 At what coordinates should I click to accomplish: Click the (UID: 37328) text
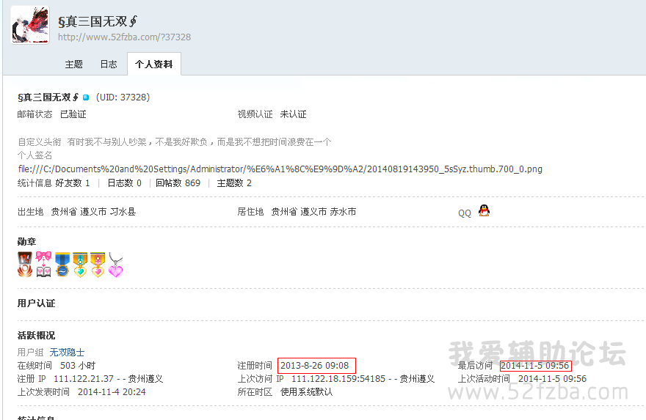point(123,97)
